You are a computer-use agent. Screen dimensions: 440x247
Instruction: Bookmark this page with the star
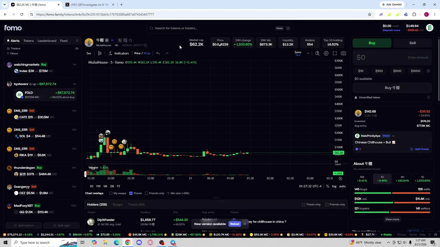point(370,14)
